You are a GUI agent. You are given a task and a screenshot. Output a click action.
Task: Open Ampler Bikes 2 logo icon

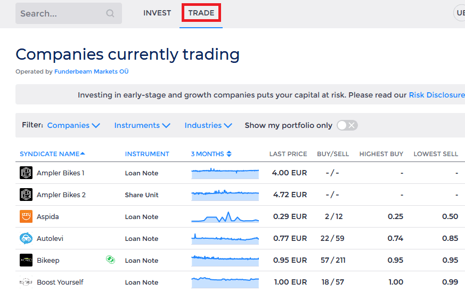tap(26, 195)
